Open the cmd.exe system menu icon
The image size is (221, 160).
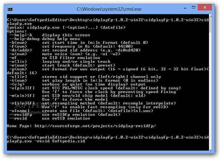tap(10, 9)
